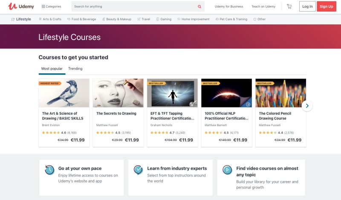Image resolution: width=341 pixels, height=200 pixels.
Task: Click The Art & Science of Drawing title
Action: (63, 116)
